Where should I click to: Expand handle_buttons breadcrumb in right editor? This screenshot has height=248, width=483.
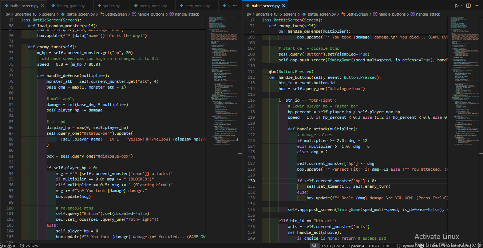point(392,14)
